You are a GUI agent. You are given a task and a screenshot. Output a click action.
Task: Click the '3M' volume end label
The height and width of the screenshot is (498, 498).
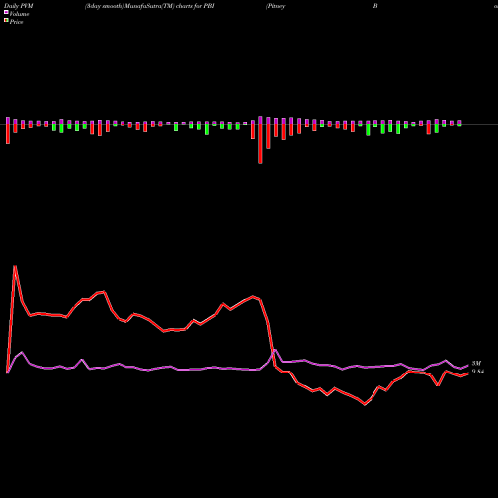[x=476, y=364]
